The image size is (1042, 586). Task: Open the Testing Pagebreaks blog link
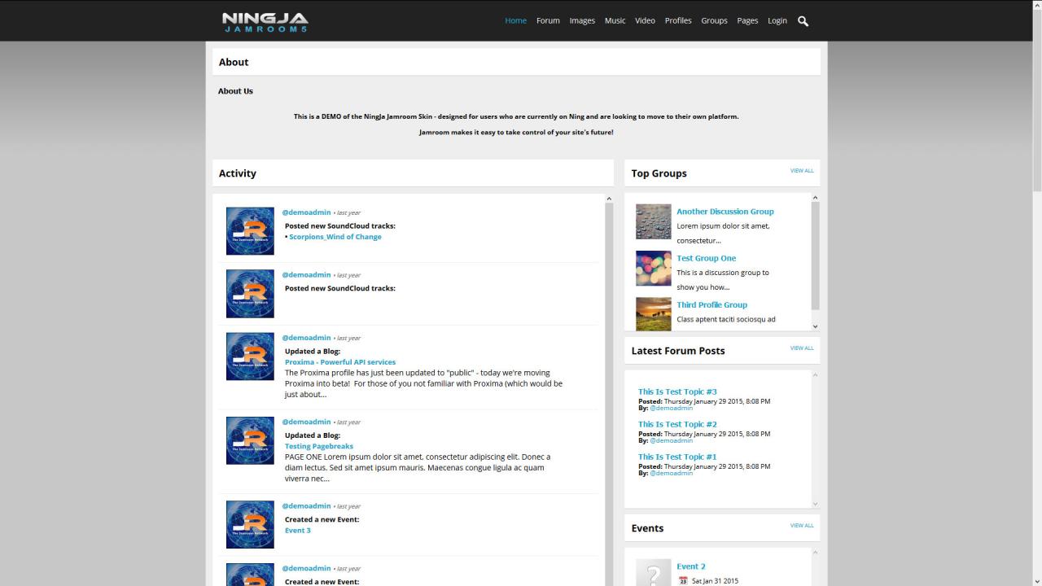coord(319,446)
